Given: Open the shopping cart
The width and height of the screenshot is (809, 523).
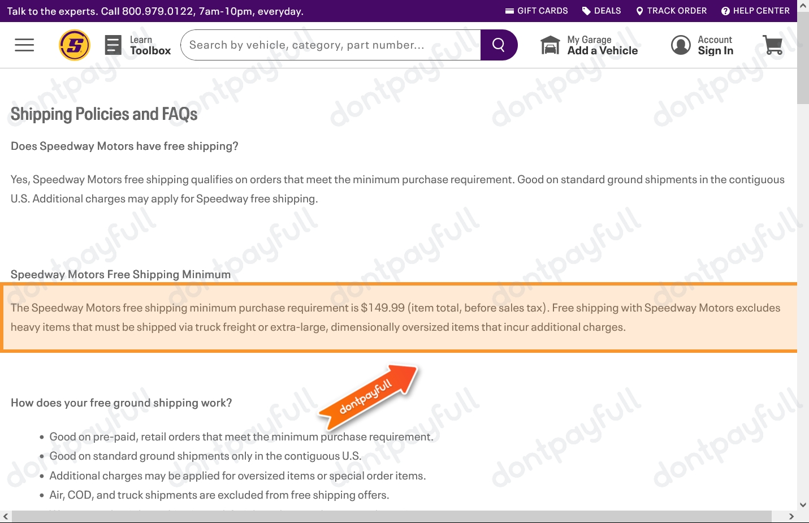Looking at the screenshot, I should point(772,45).
